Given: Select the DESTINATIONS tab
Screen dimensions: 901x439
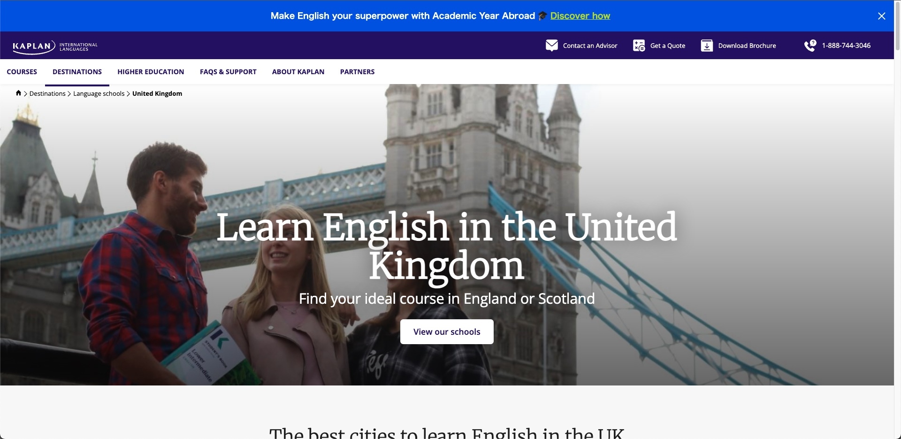Looking at the screenshot, I should (x=77, y=71).
